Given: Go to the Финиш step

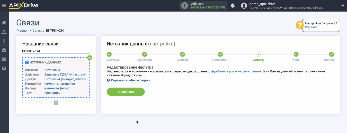Looking at the screenshot, I should coord(332,54).
